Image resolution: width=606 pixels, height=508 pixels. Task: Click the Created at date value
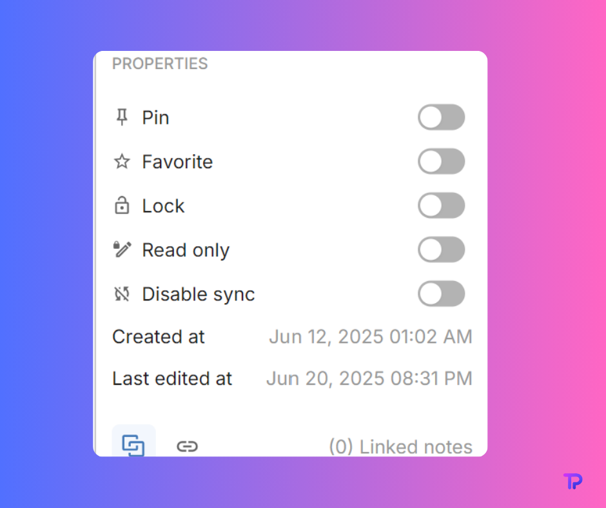[x=370, y=337]
